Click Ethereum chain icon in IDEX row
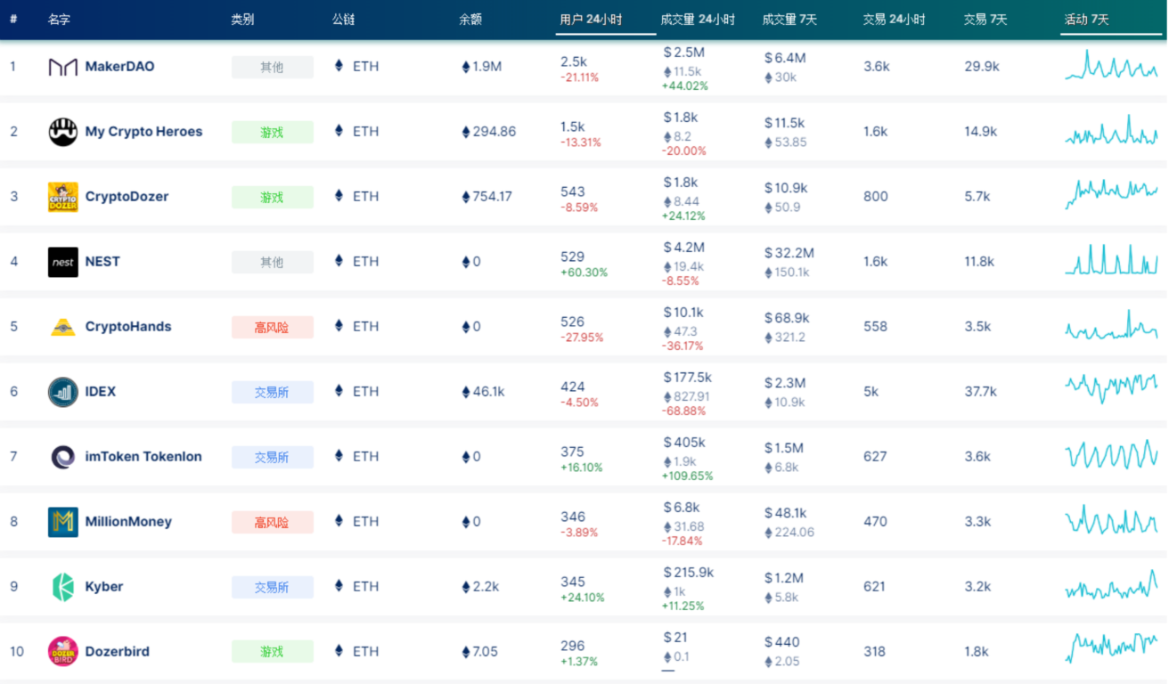 339,391
